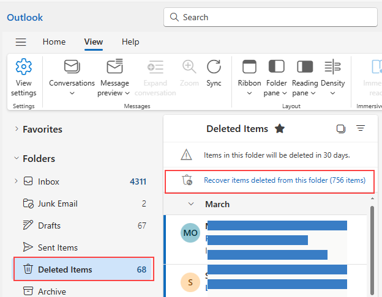
Task: Click the 30 days deletion notice text
Action: (277, 155)
